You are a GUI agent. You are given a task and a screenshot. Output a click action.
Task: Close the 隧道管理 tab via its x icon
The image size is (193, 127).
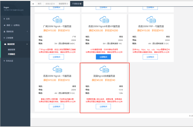(67, 4)
